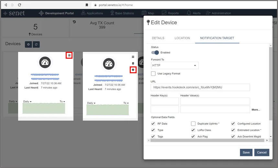The image size is (278, 168).
Task: Click gauge icon of first device card
Action: coord(45,62)
